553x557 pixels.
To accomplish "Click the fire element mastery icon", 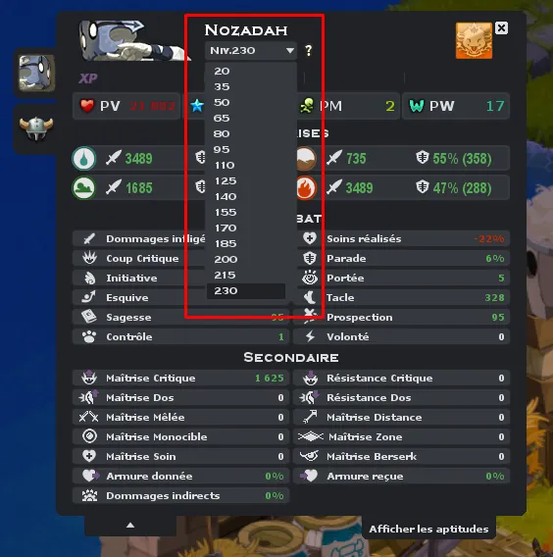I will tap(306, 188).
